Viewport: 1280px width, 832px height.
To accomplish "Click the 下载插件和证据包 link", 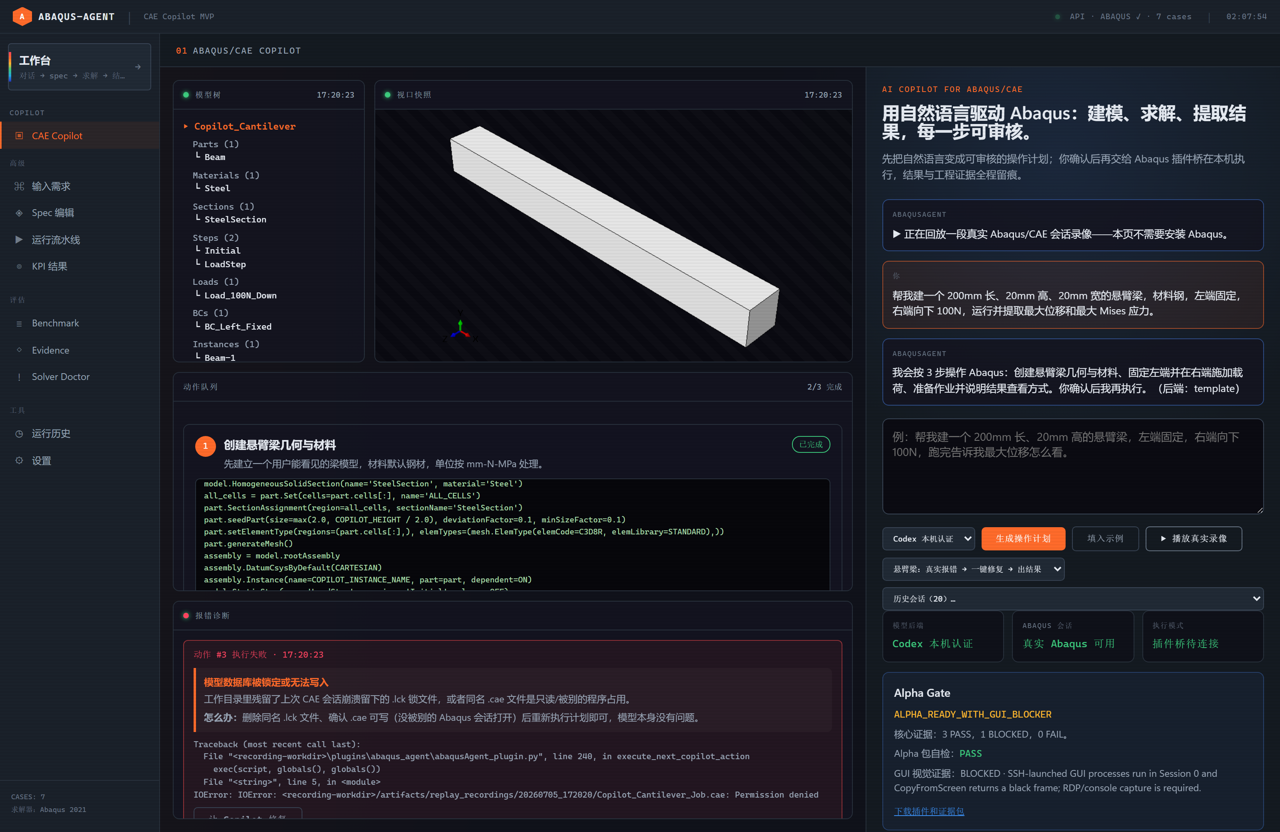I will click(929, 811).
